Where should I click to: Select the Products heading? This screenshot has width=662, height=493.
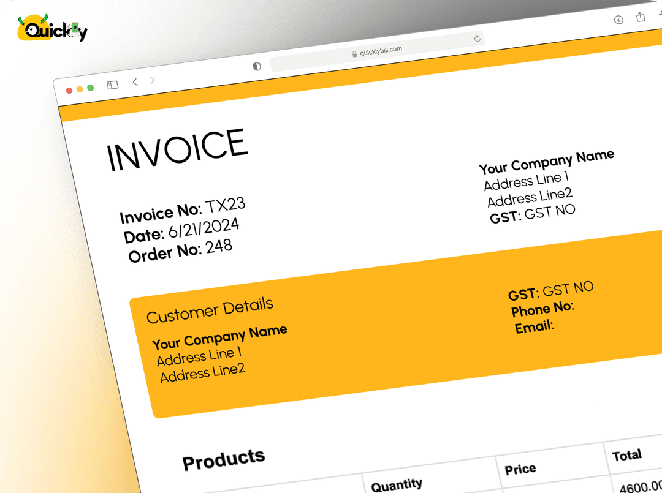[x=224, y=459]
